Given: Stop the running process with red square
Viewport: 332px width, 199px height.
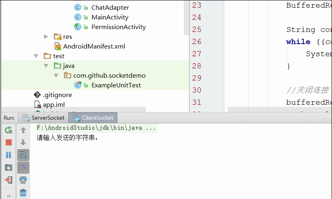Looking at the screenshot, I should [9, 142].
